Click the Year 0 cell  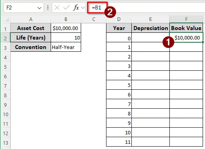pyautogui.click(x=119, y=38)
